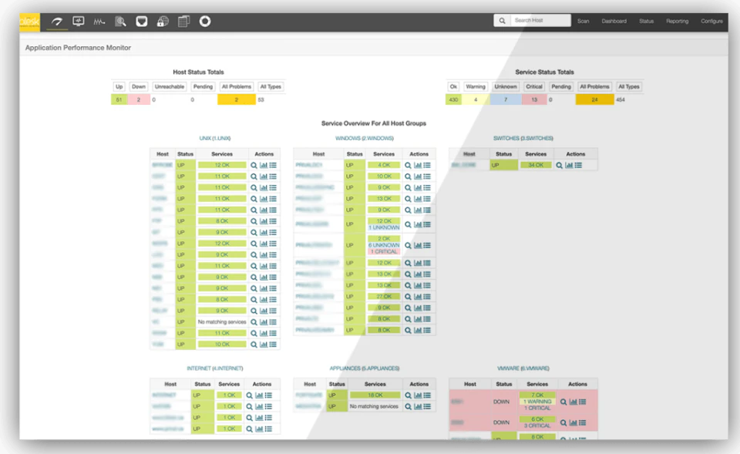Select the dashboard gauge icon in the toolbar

click(55, 21)
